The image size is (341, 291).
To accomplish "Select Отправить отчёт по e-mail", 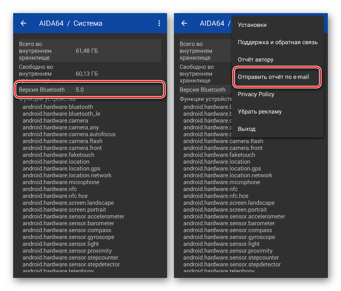I will (273, 77).
